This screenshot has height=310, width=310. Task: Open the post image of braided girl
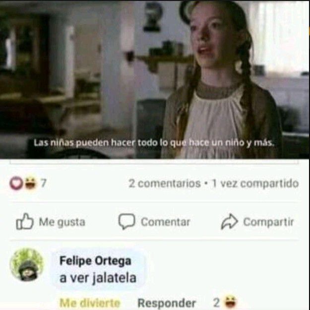coord(155,79)
